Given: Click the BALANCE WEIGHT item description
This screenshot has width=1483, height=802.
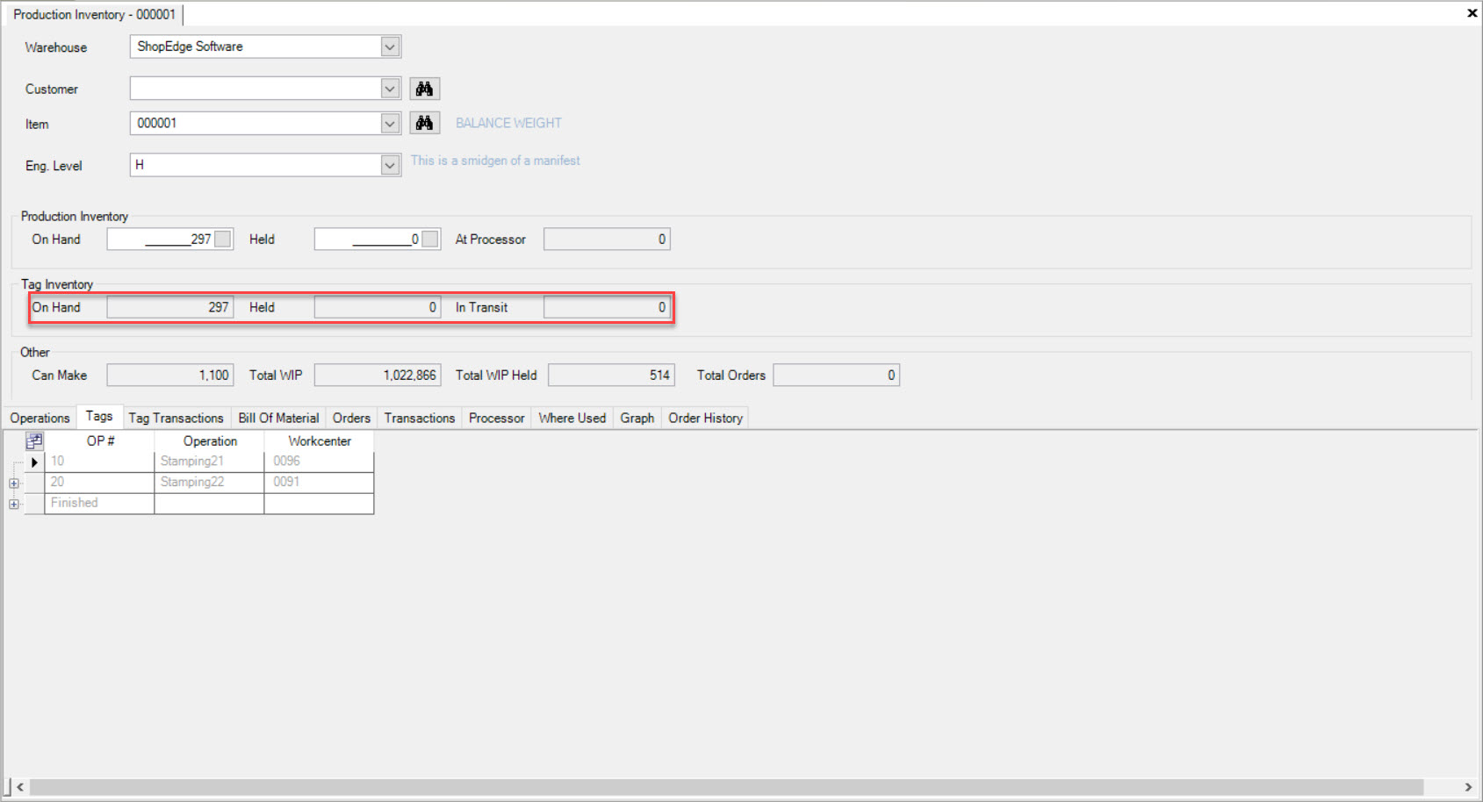Looking at the screenshot, I should click(x=508, y=123).
